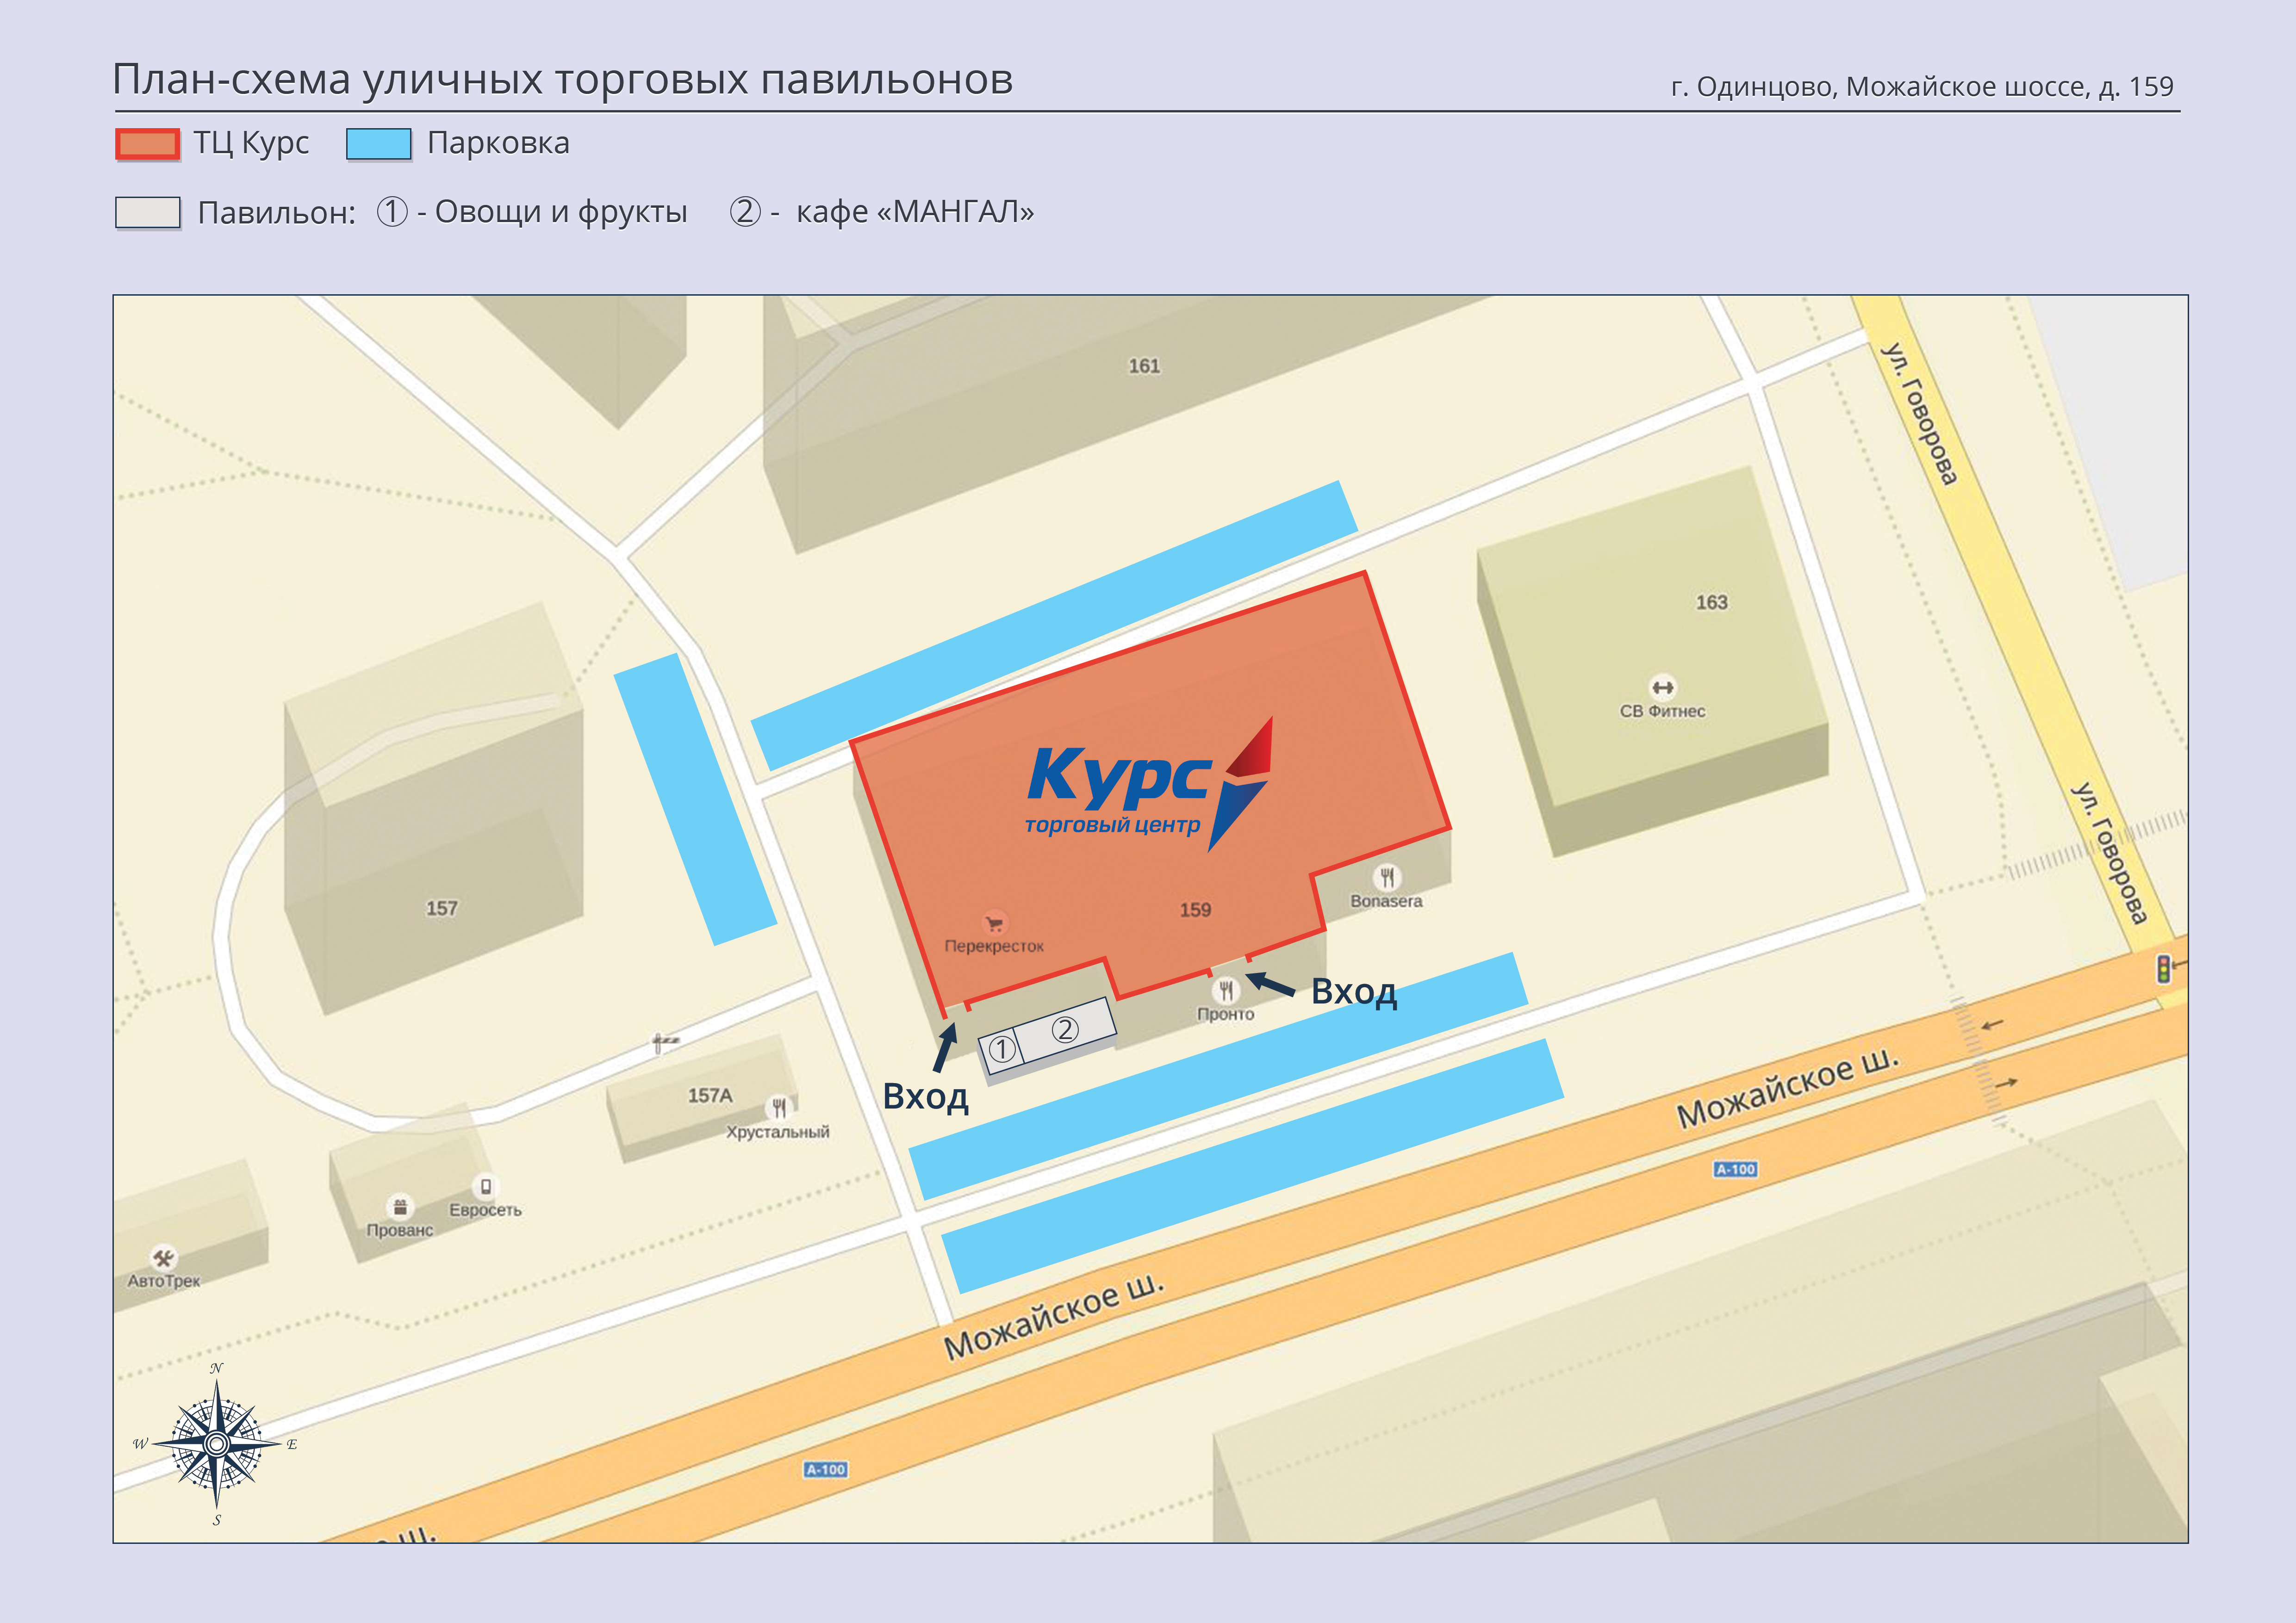Viewport: 2296px width, 1623px height.
Task: Click the circled 1 in the legend
Action: coord(392,212)
